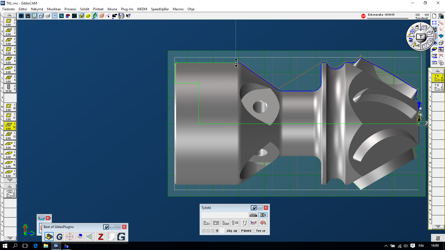
Task: Click the magenta line pointer icon
Action: click(x=108, y=16)
